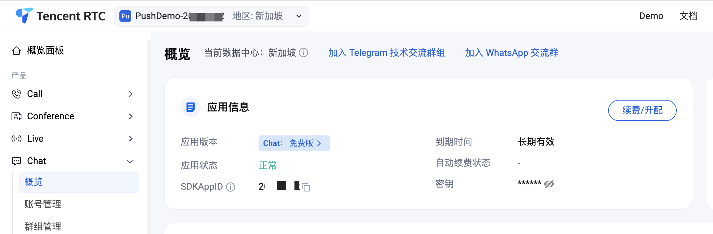Reveal the 密钥 with eye icon
This screenshot has width=713, height=234.
click(x=549, y=184)
